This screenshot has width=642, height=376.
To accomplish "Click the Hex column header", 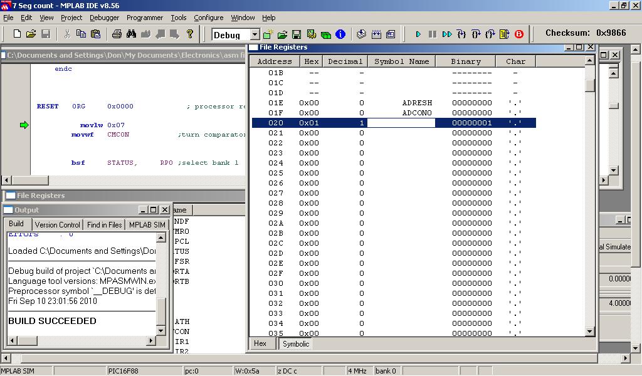I will [x=311, y=61].
